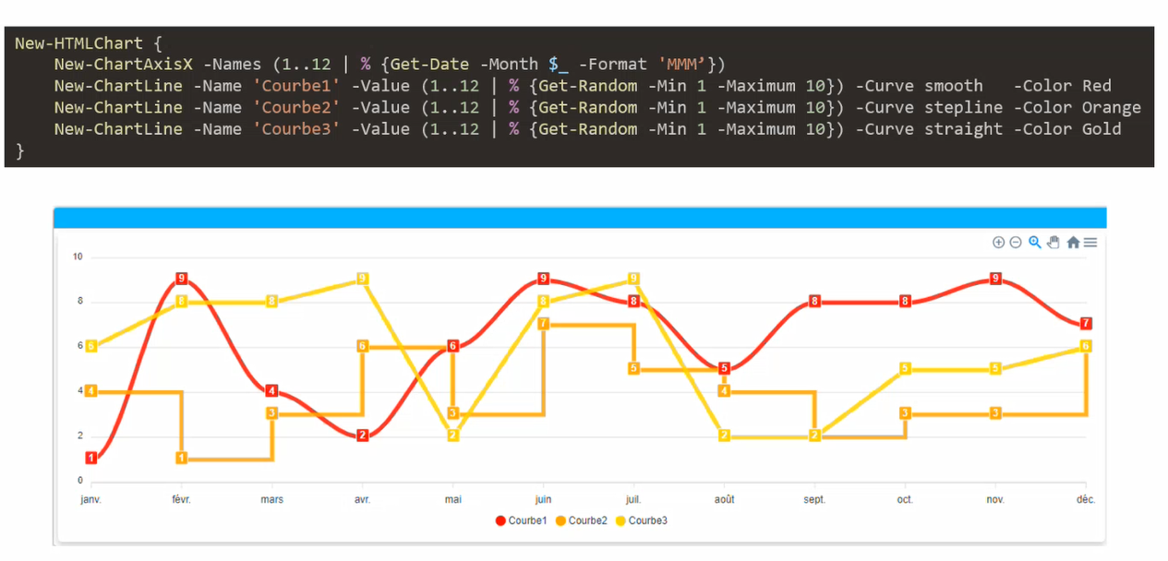1168x561 pixels.
Task: Click the '0' y-axis label
Action: coord(80,480)
